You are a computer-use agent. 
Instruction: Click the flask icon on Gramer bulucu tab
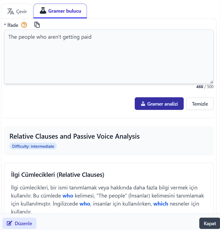[43, 11]
